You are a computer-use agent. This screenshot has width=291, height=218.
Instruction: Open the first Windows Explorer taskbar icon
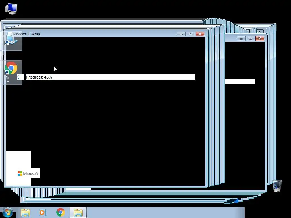click(25, 213)
